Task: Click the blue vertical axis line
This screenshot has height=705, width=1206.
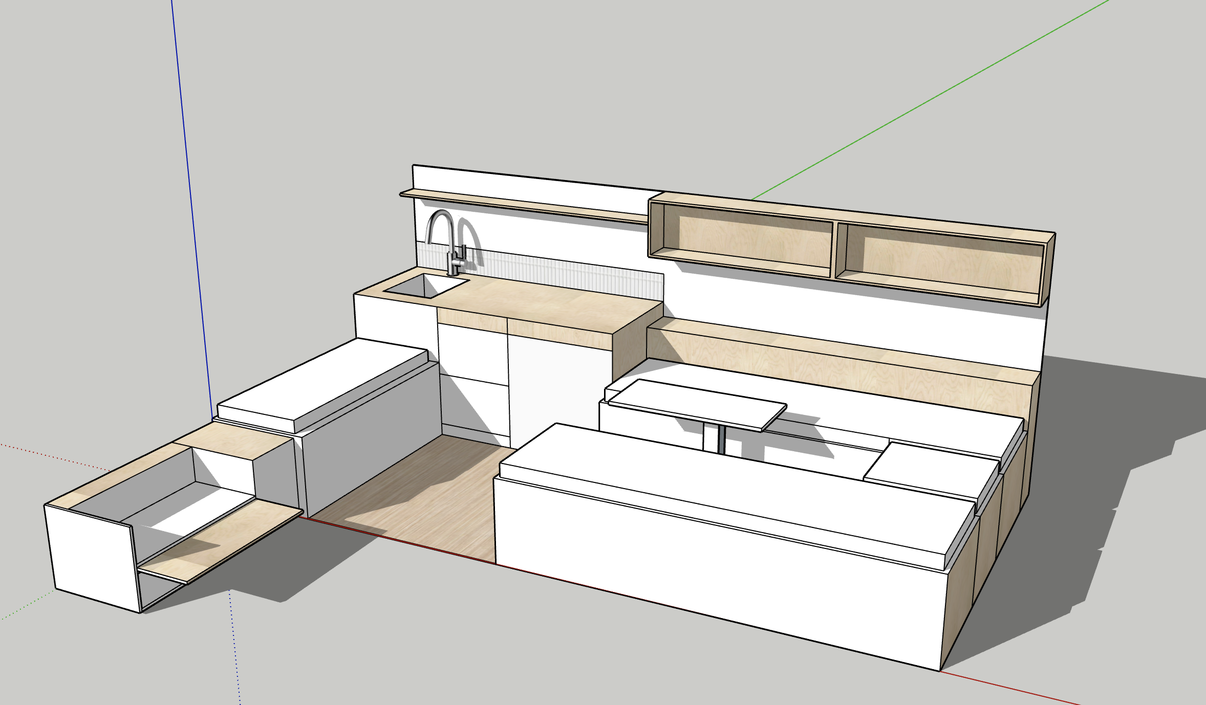Action: click(192, 205)
